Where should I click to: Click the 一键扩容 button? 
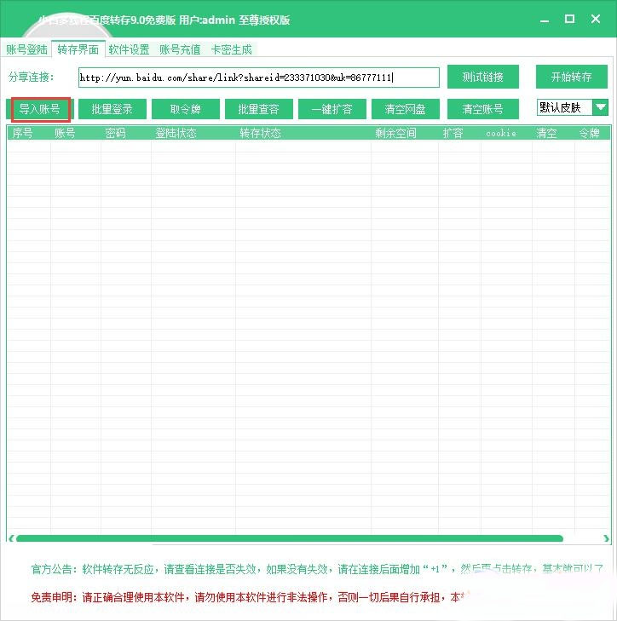tap(332, 109)
